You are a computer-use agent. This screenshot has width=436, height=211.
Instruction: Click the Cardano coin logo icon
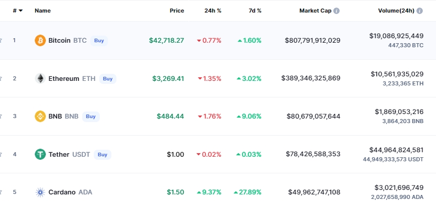tap(40, 192)
